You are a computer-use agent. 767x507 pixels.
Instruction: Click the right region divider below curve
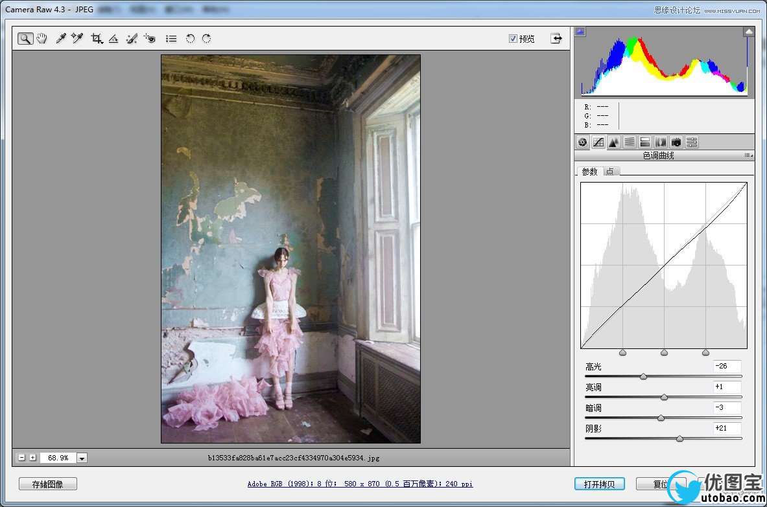pos(705,352)
